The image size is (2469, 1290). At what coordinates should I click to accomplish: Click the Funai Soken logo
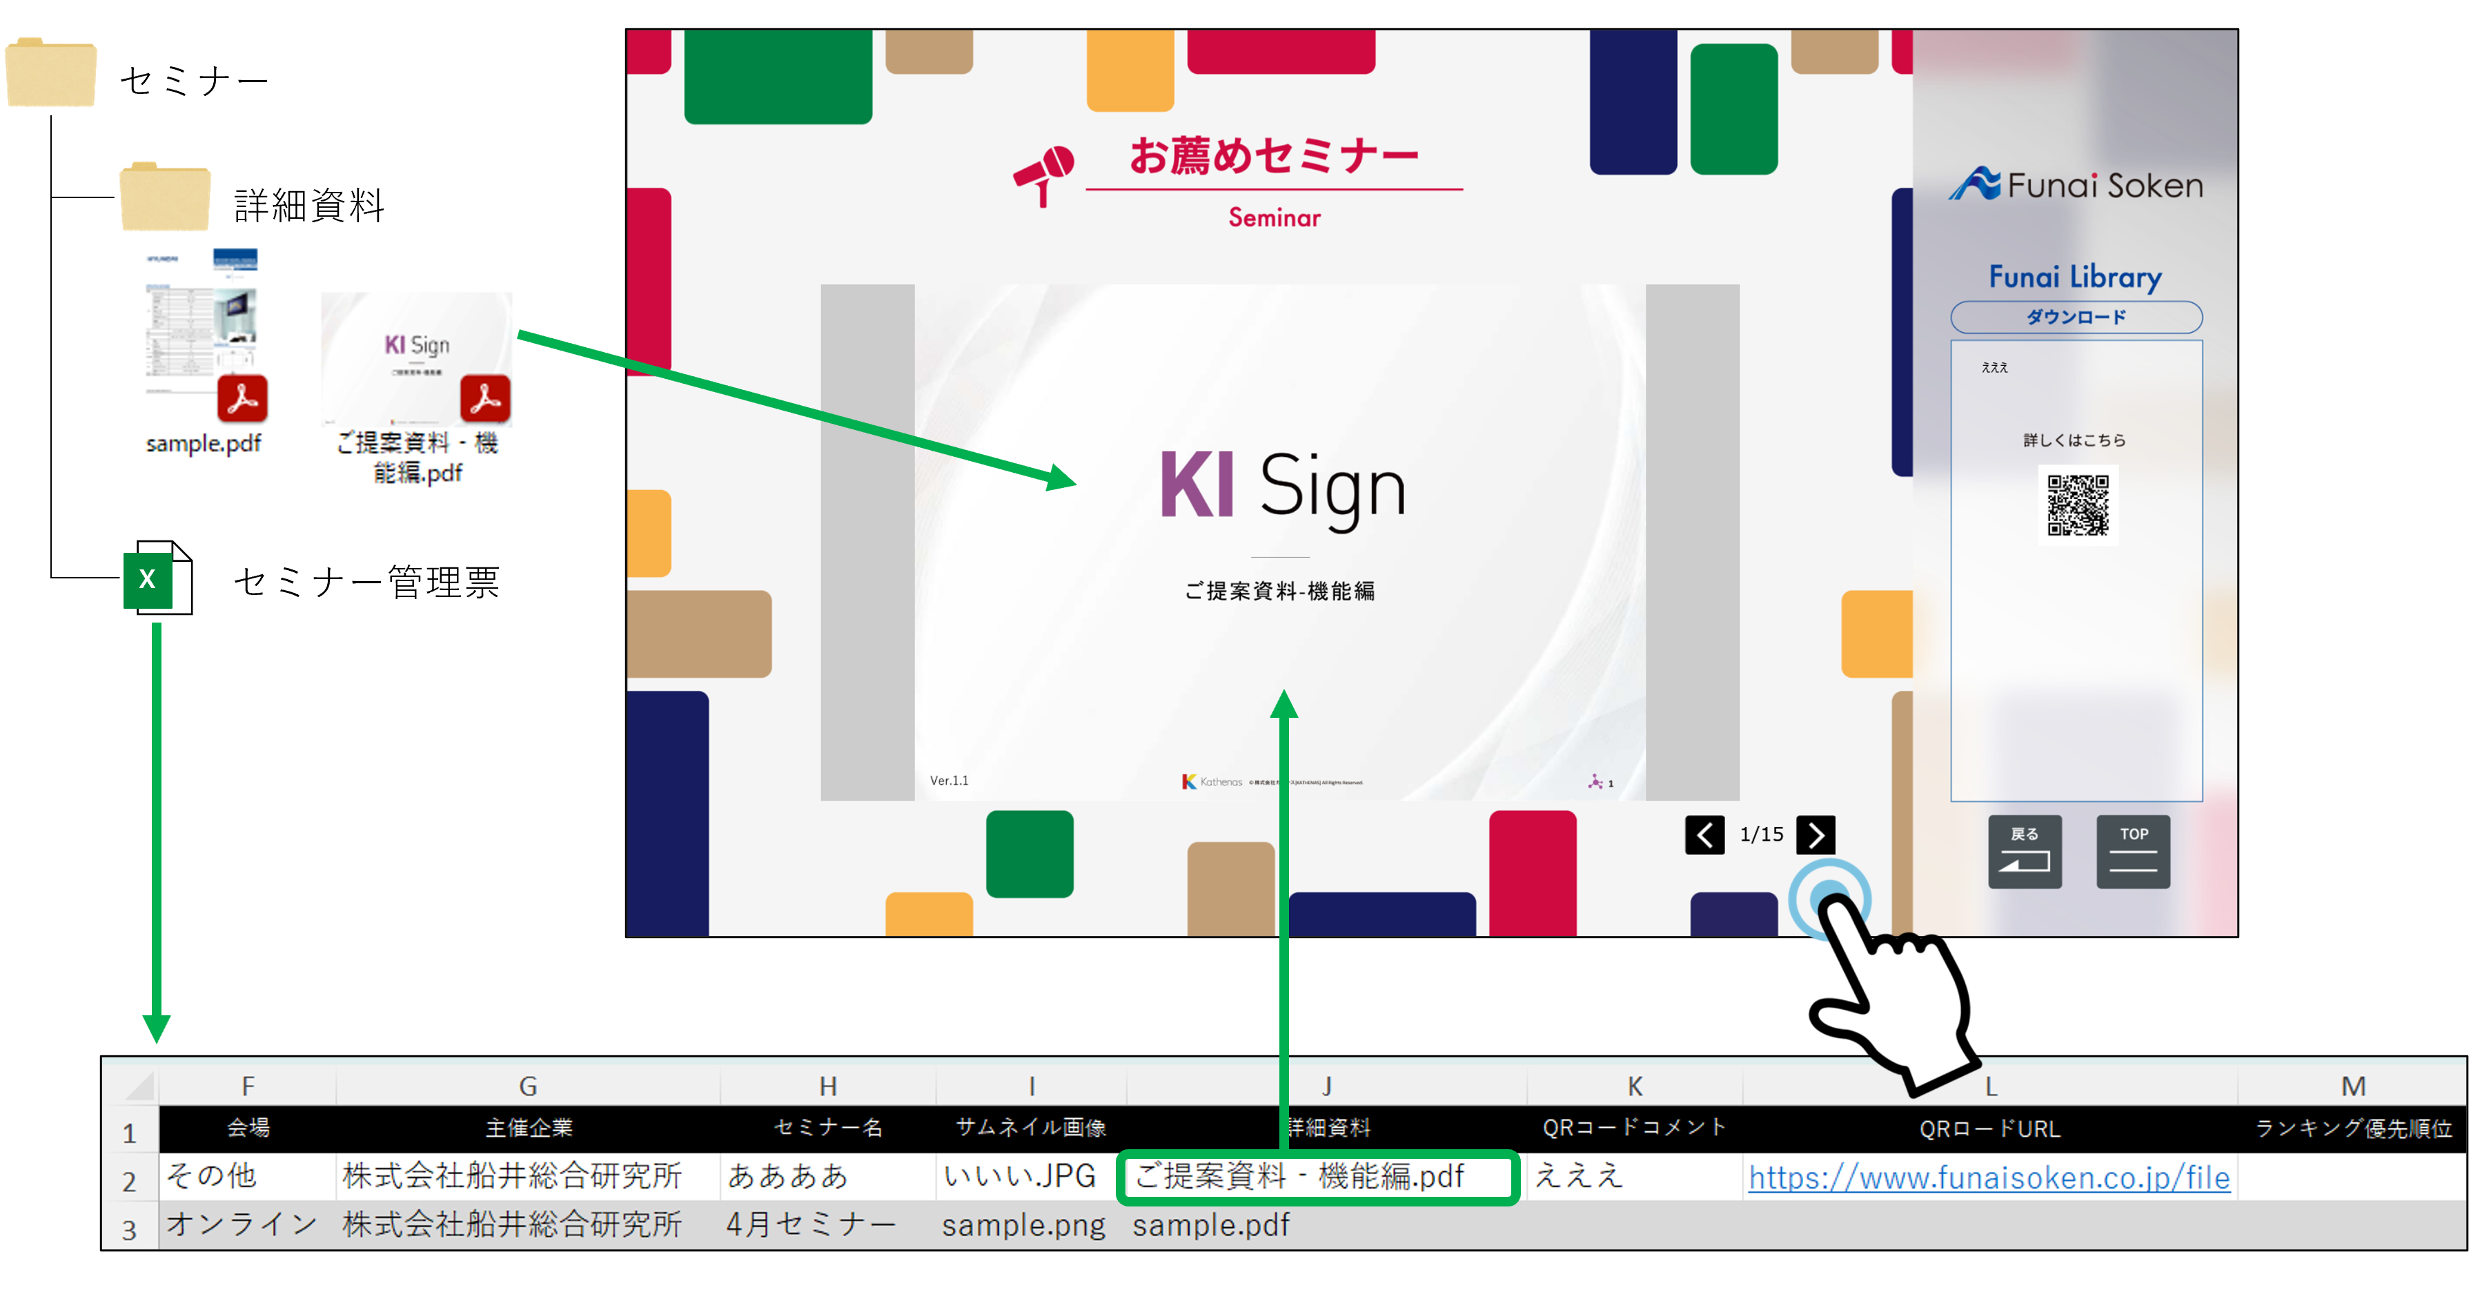[2076, 184]
